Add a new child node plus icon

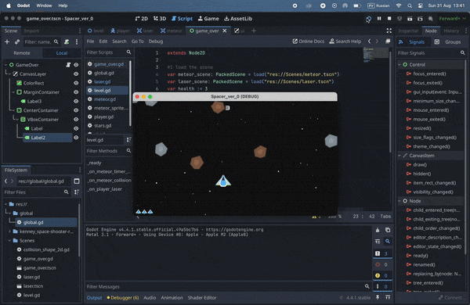tap(7, 42)
